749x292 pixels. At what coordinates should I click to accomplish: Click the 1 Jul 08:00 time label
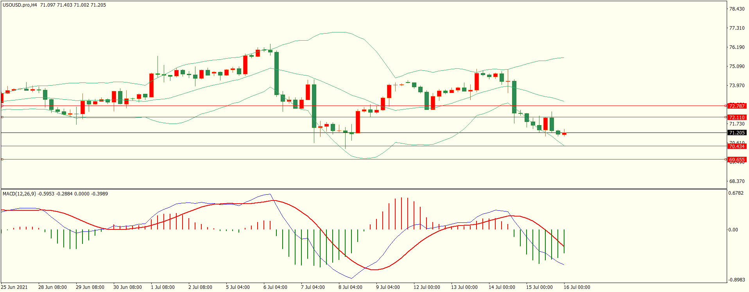163,287
